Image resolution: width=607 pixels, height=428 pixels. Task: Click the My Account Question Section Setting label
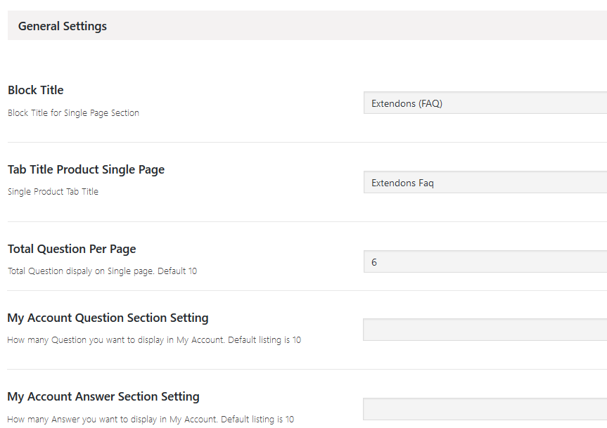pyautogui.click(x=108, y=318)
